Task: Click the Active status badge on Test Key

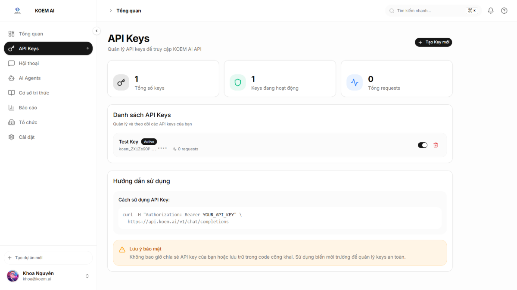Action: (149, 141)
